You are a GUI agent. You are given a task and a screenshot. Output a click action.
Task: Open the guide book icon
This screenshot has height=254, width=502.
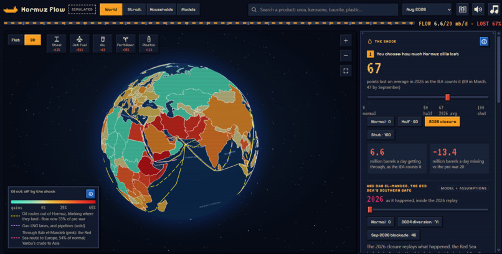(463, 9)
